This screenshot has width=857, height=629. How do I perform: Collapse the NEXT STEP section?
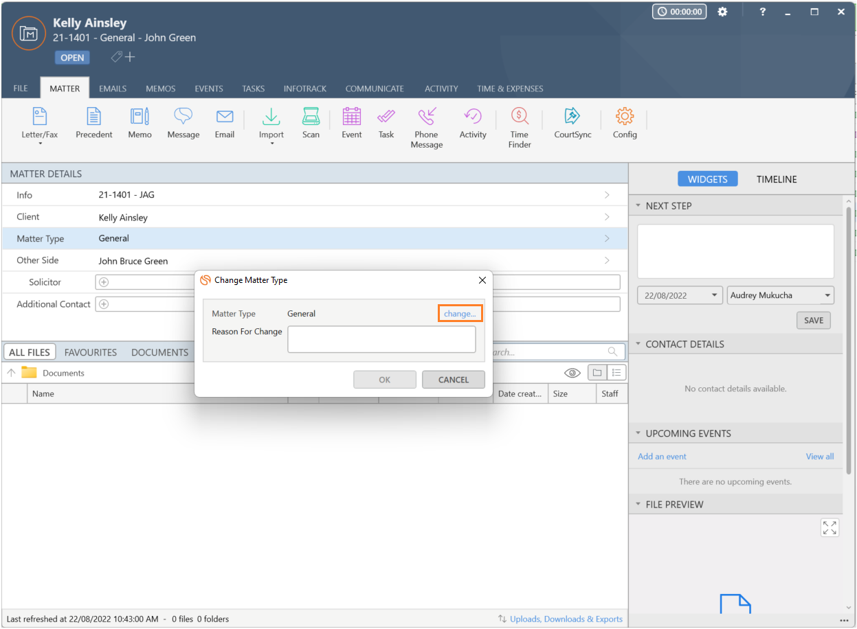coord(638,205)
